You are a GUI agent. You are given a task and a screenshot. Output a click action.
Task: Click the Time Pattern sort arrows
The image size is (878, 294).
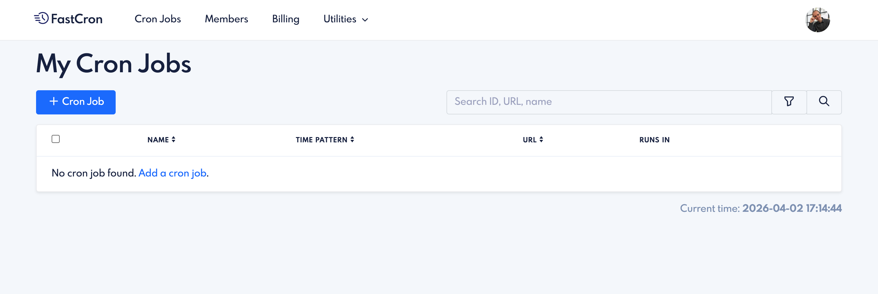(x=352, y=139)
